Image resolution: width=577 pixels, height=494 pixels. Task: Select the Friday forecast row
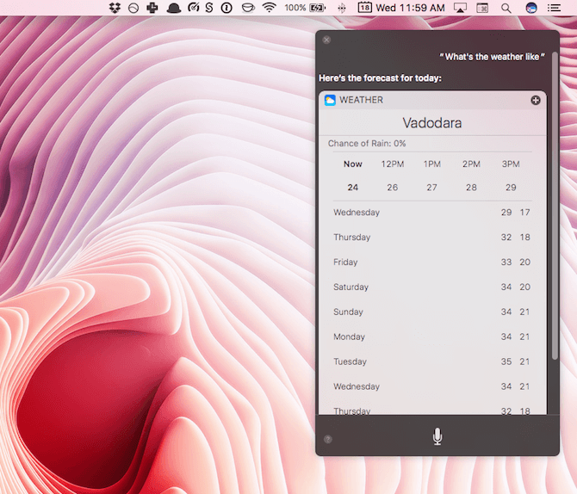point(431,262)
